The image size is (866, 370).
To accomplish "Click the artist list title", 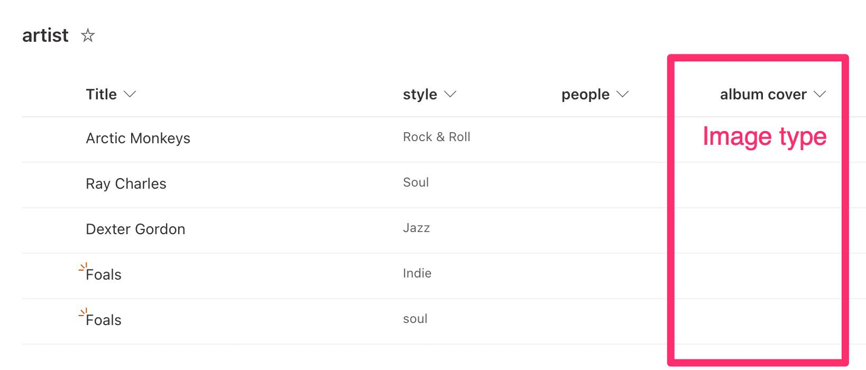I will pyautogui.click(x=45, y=35).
